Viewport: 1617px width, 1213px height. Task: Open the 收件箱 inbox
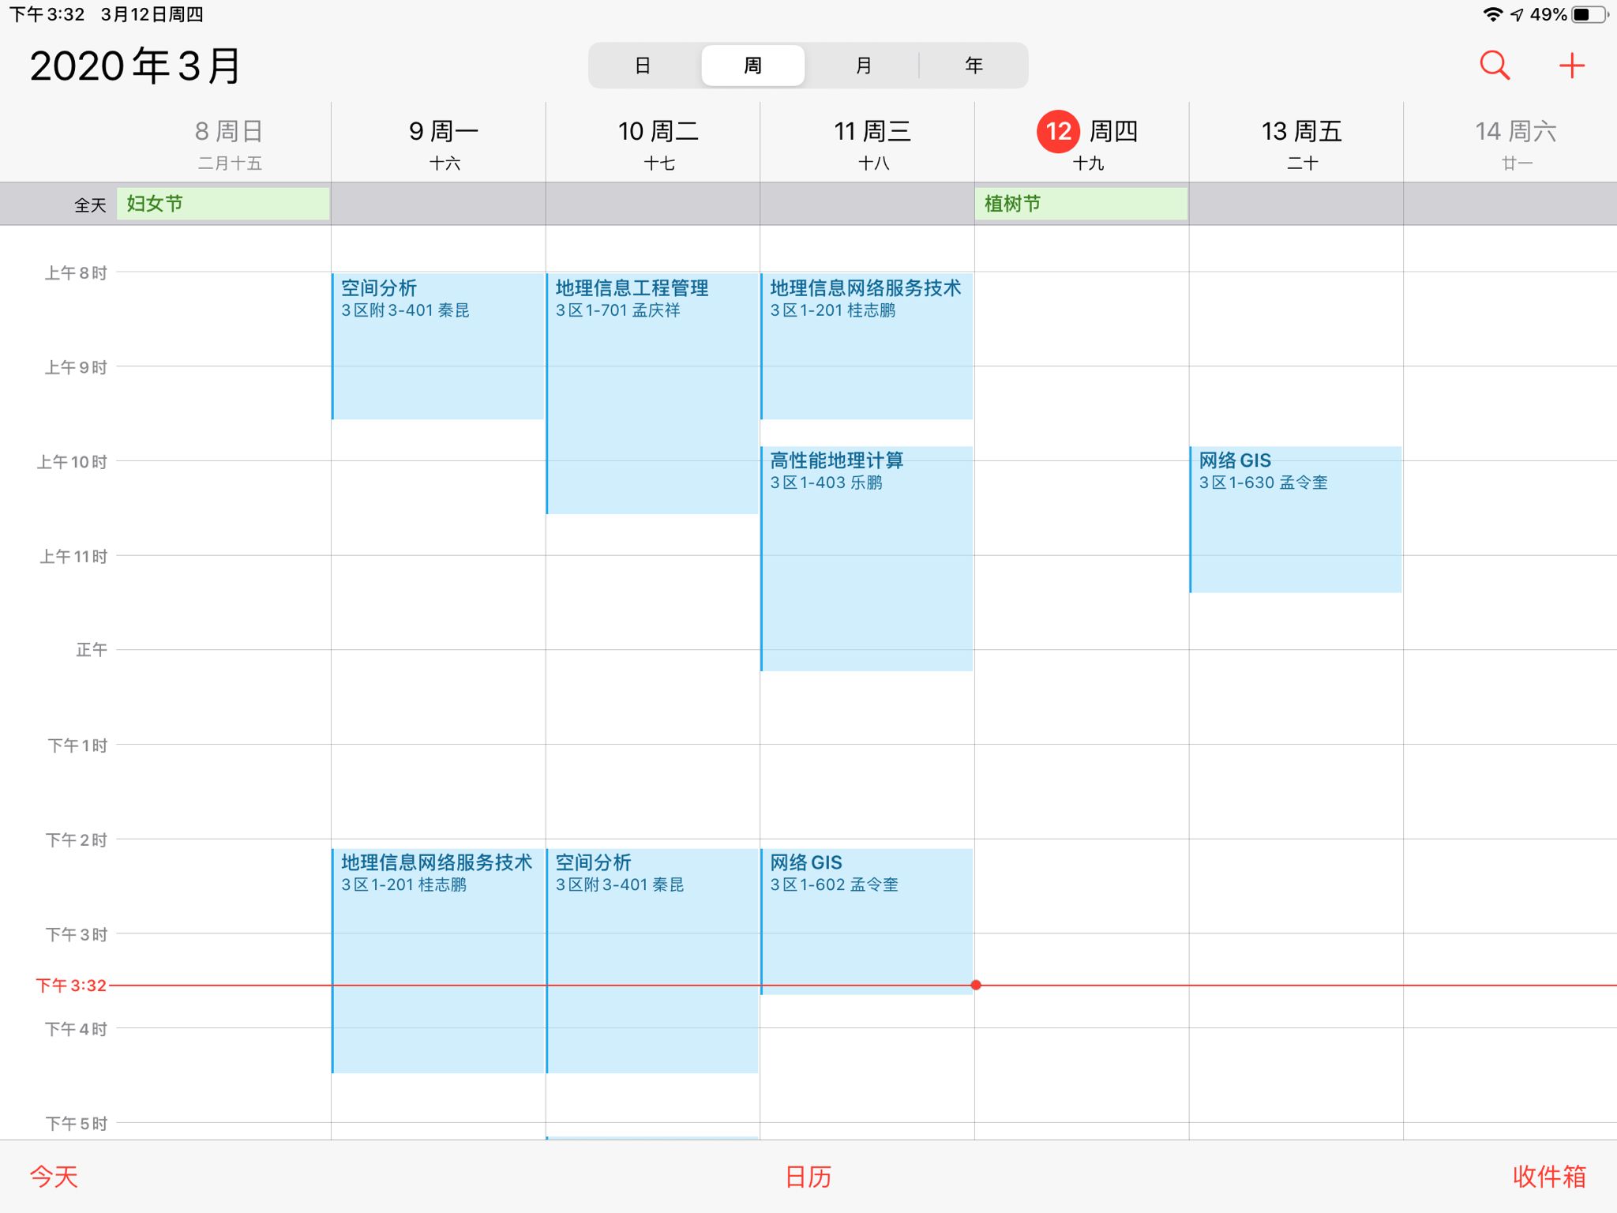pyautogui.click(x=1548, y=1177)
